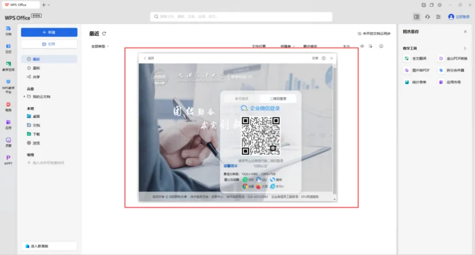The image size is (475, 255).
Task: Click the headset customer service icon
Action: click(x=427, y=17)
